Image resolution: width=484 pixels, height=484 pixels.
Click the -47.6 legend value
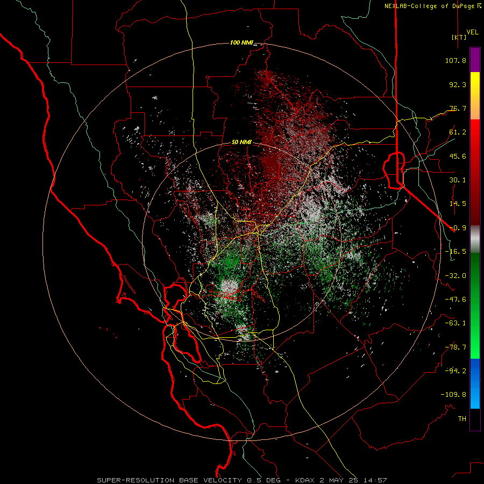coord(455,300)
